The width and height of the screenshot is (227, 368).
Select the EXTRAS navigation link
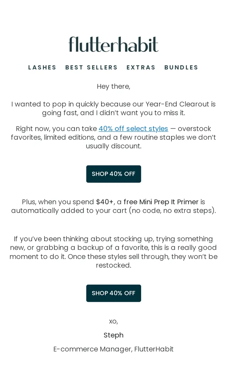[141, 67]
